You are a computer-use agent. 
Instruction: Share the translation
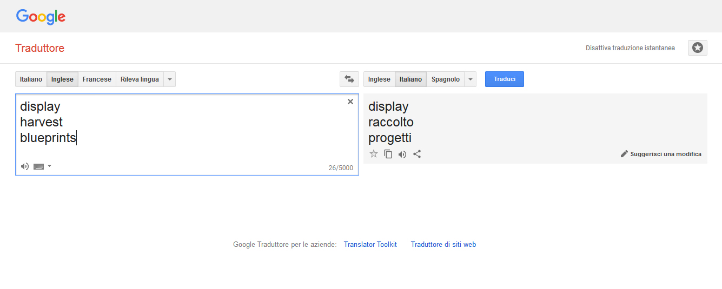pos(417,154)
